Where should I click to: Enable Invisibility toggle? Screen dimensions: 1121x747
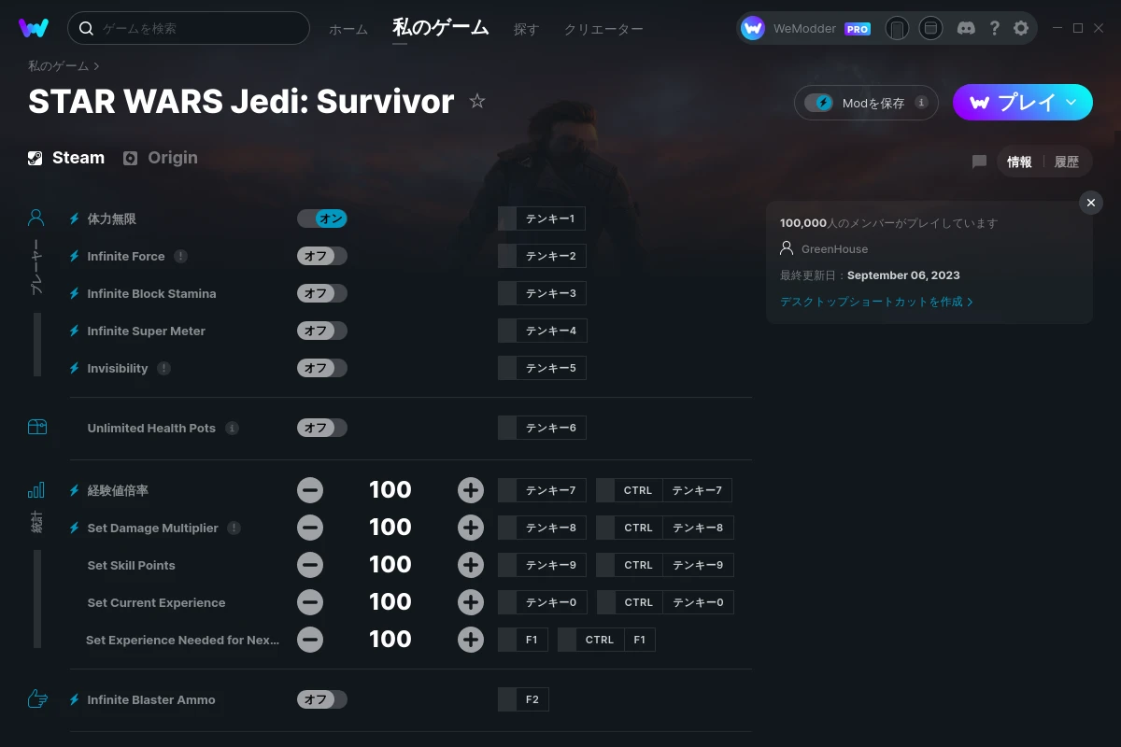[x=322, y=368]
